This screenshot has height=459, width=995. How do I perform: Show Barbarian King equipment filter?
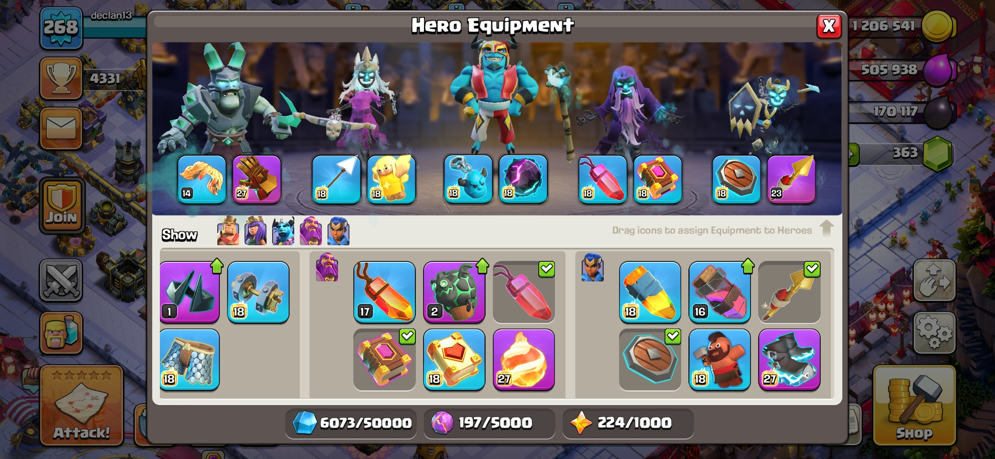pos(228,231)
